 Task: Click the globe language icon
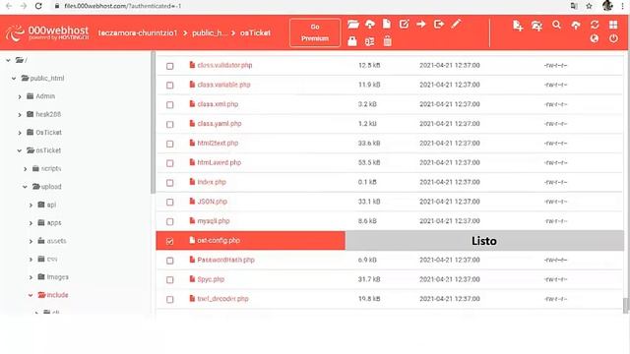tap(595, 39)
